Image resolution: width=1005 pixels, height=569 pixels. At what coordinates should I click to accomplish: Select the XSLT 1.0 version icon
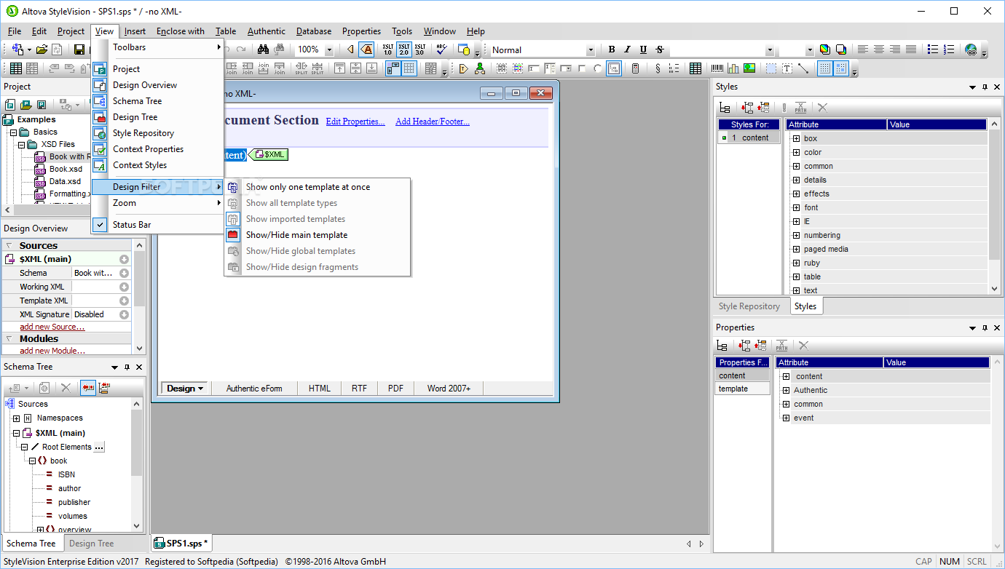(x=387, y=49)
